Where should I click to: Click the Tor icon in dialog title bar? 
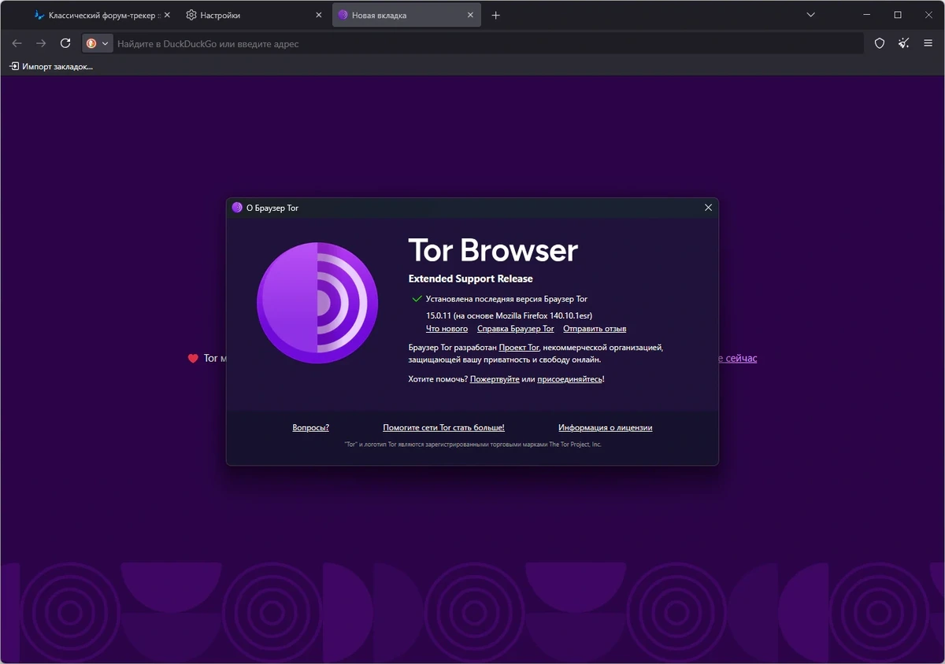pos(237,208)
